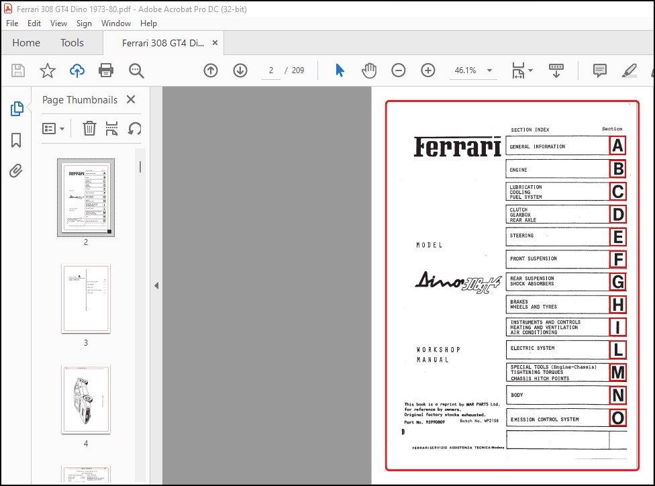This screenshot has height=486, width=655.
Task: Expand the fit page options arrow
Action: pyautogui.click(x=531, y=70)
